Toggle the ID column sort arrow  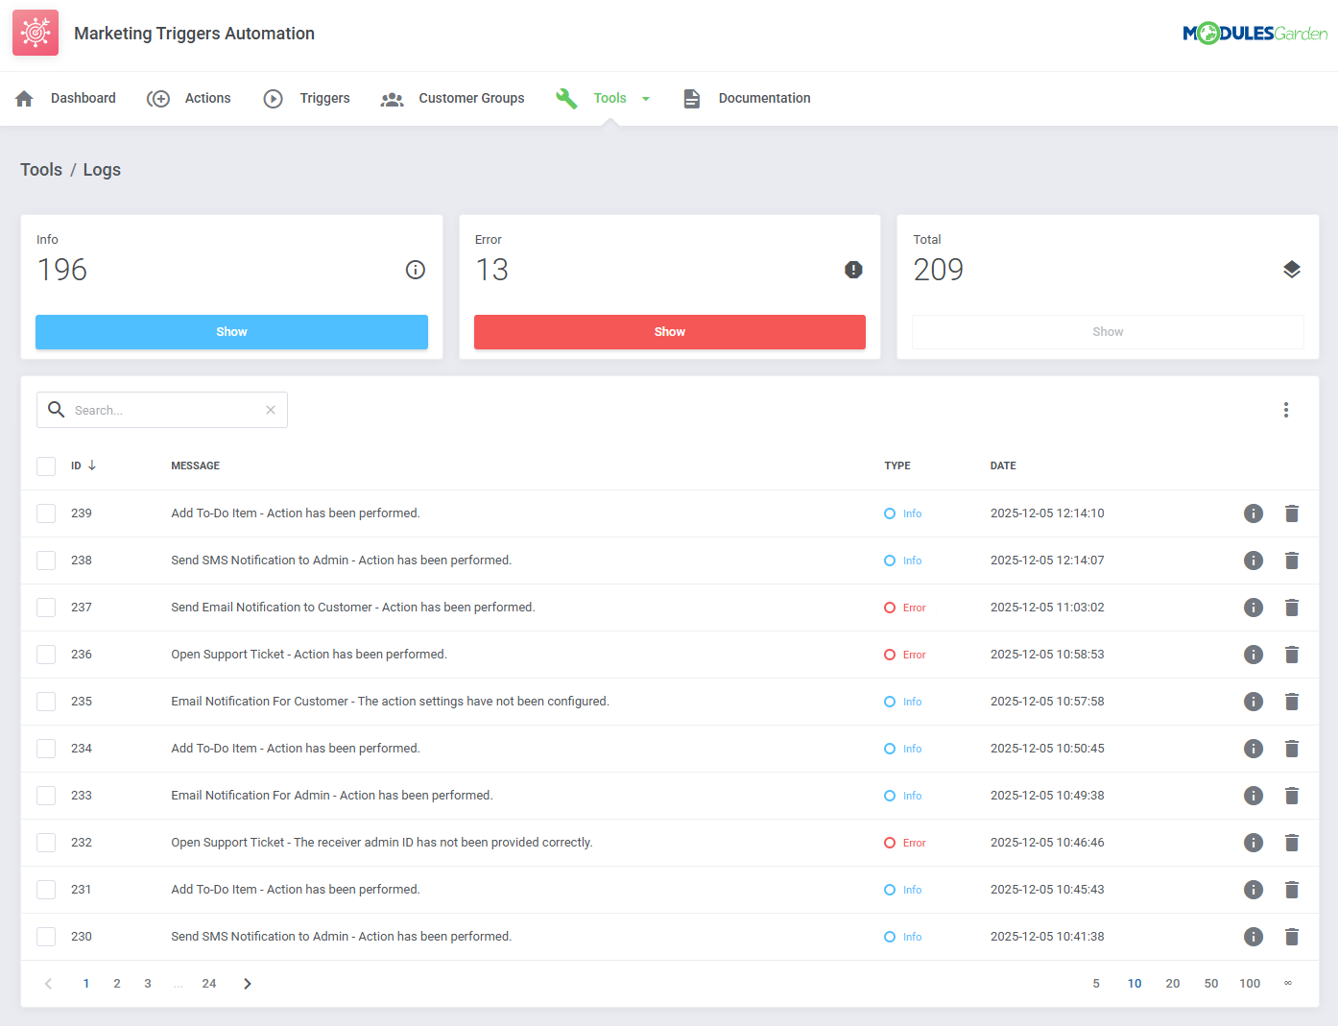pos(91,465)
